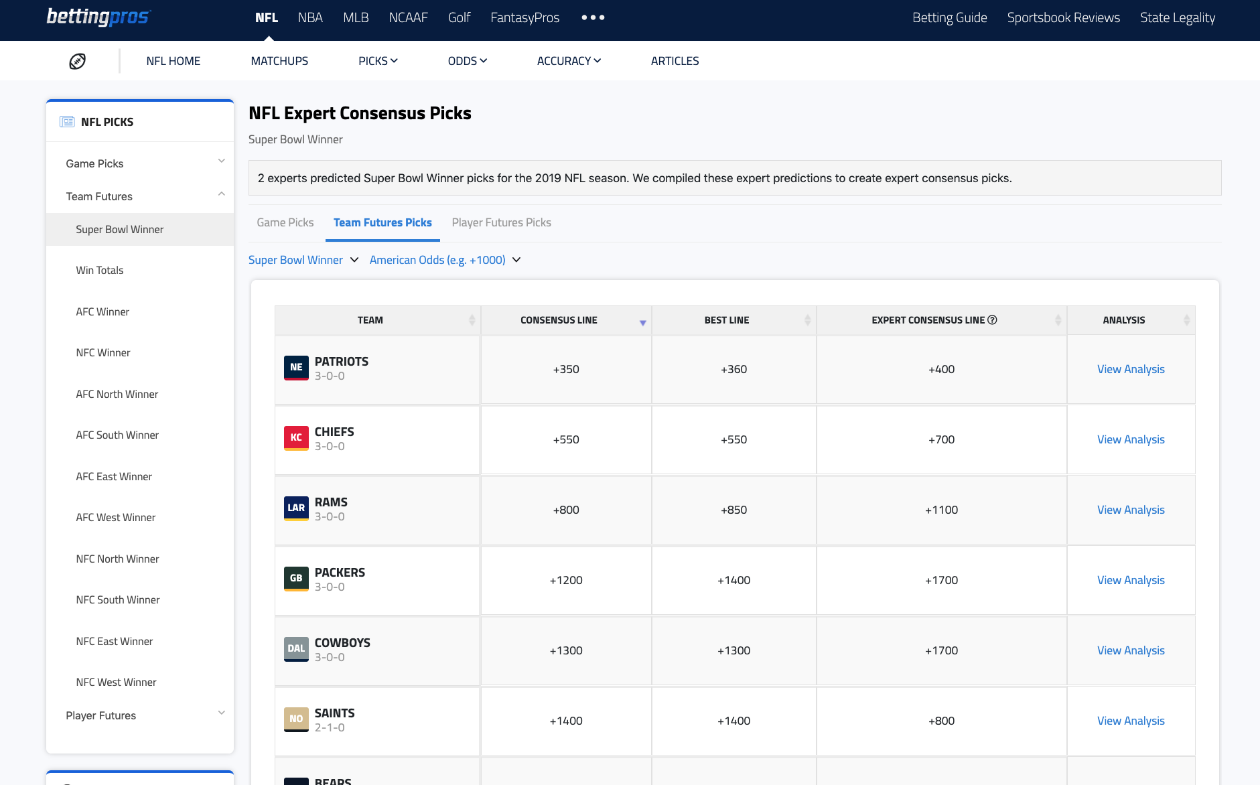Open the Accuracy dropdown menu
Screen dimensions: 1260x785
pos(569,61)
